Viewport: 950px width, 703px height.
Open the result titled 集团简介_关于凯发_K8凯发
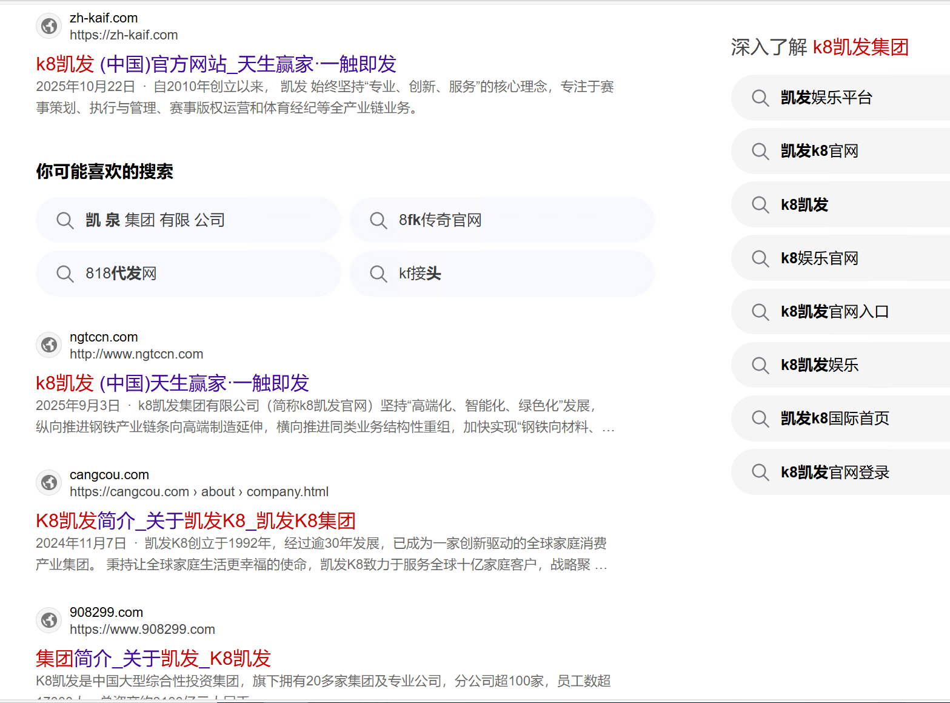coord(153,658)
